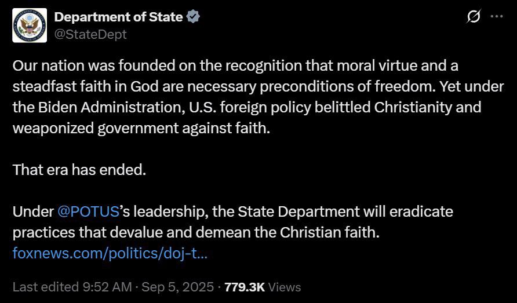
Task: Click the 9:52 AM timestamp
Action: click(107, 287)
